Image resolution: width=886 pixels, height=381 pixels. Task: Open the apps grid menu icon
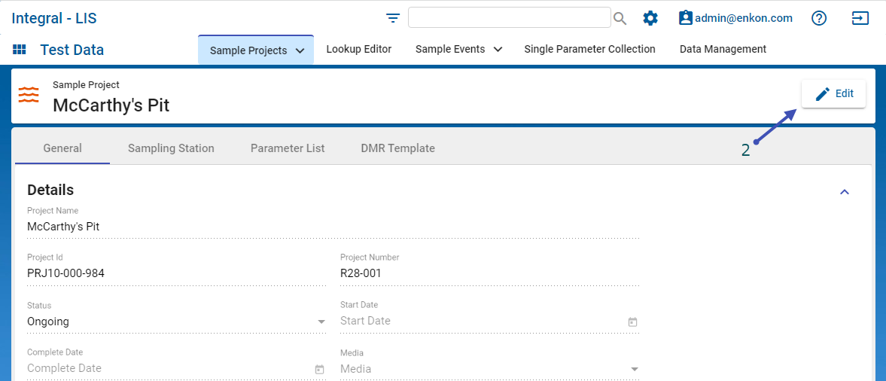[20, 50]
